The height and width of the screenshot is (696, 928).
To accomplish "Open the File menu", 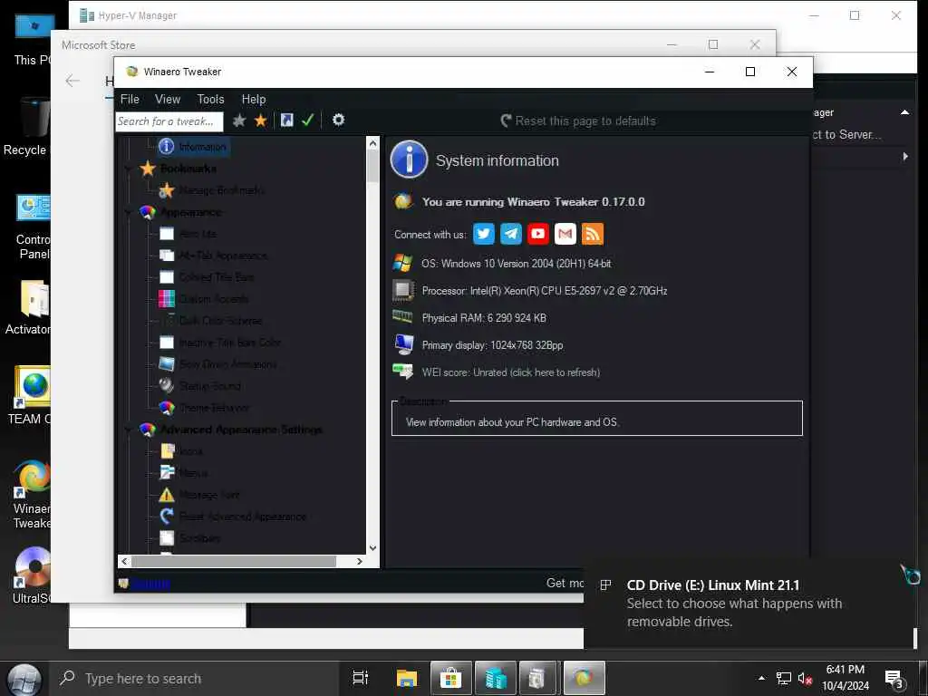I will (x=130, y=99).
